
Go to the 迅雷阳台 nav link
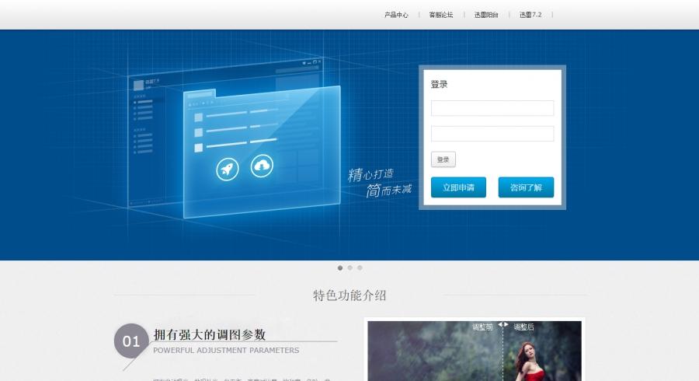point(486,15)
